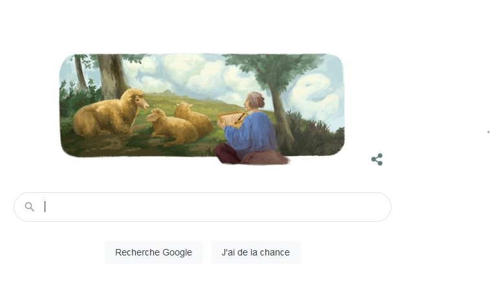Click the Recherche Google button

tap(153, 252)
